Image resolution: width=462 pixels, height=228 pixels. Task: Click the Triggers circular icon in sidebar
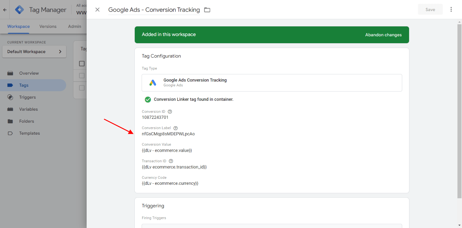tap(10, 97)
